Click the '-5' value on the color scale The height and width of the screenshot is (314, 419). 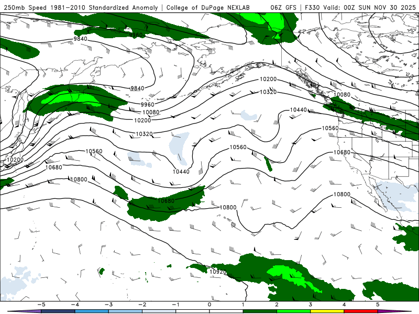(x=41, y=305)
